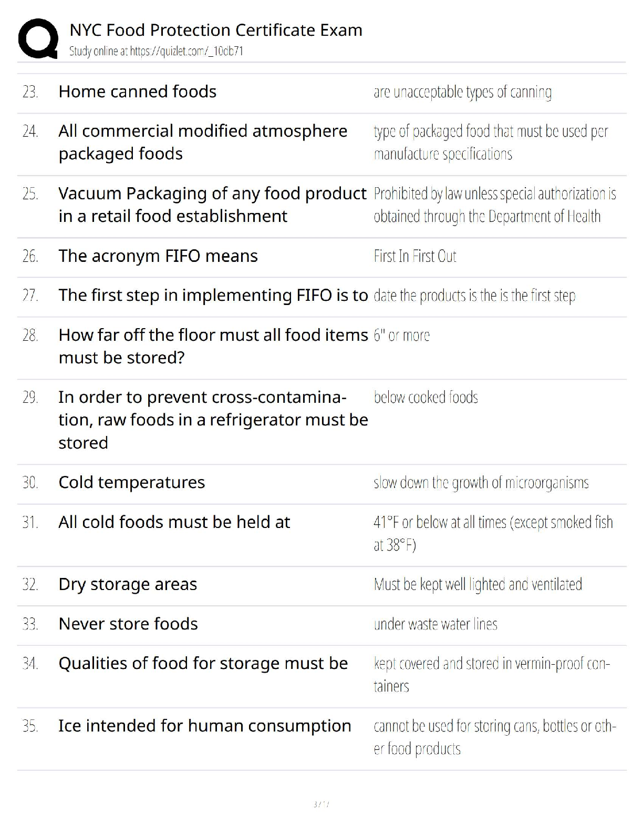Click the Ice intended for human consumption term
The width and height of the screenshot is (643, 833).
click(x=204, y=726)
